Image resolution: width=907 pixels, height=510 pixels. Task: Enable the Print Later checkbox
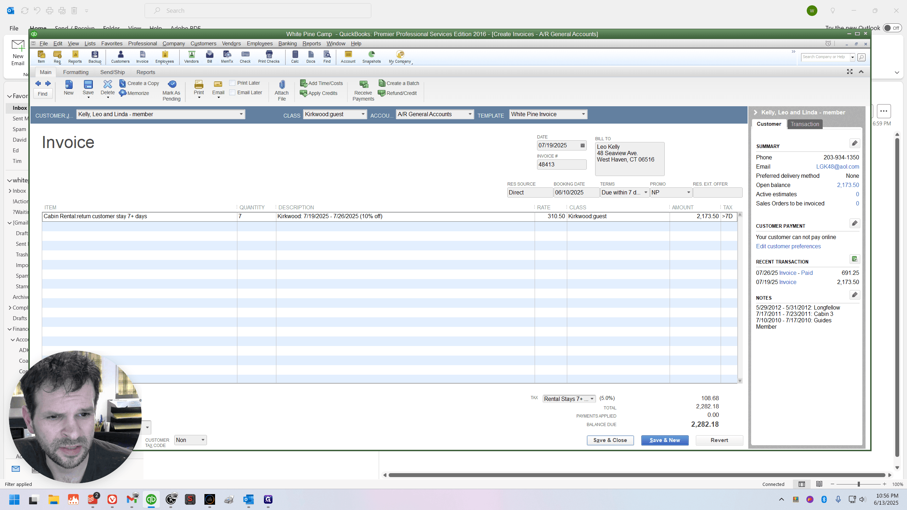click(x=232, y=83)
